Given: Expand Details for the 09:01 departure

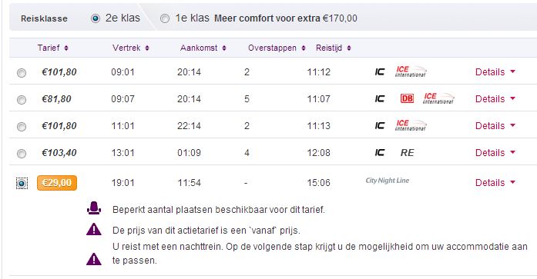Looking at the screenshot, I should 495,72.
